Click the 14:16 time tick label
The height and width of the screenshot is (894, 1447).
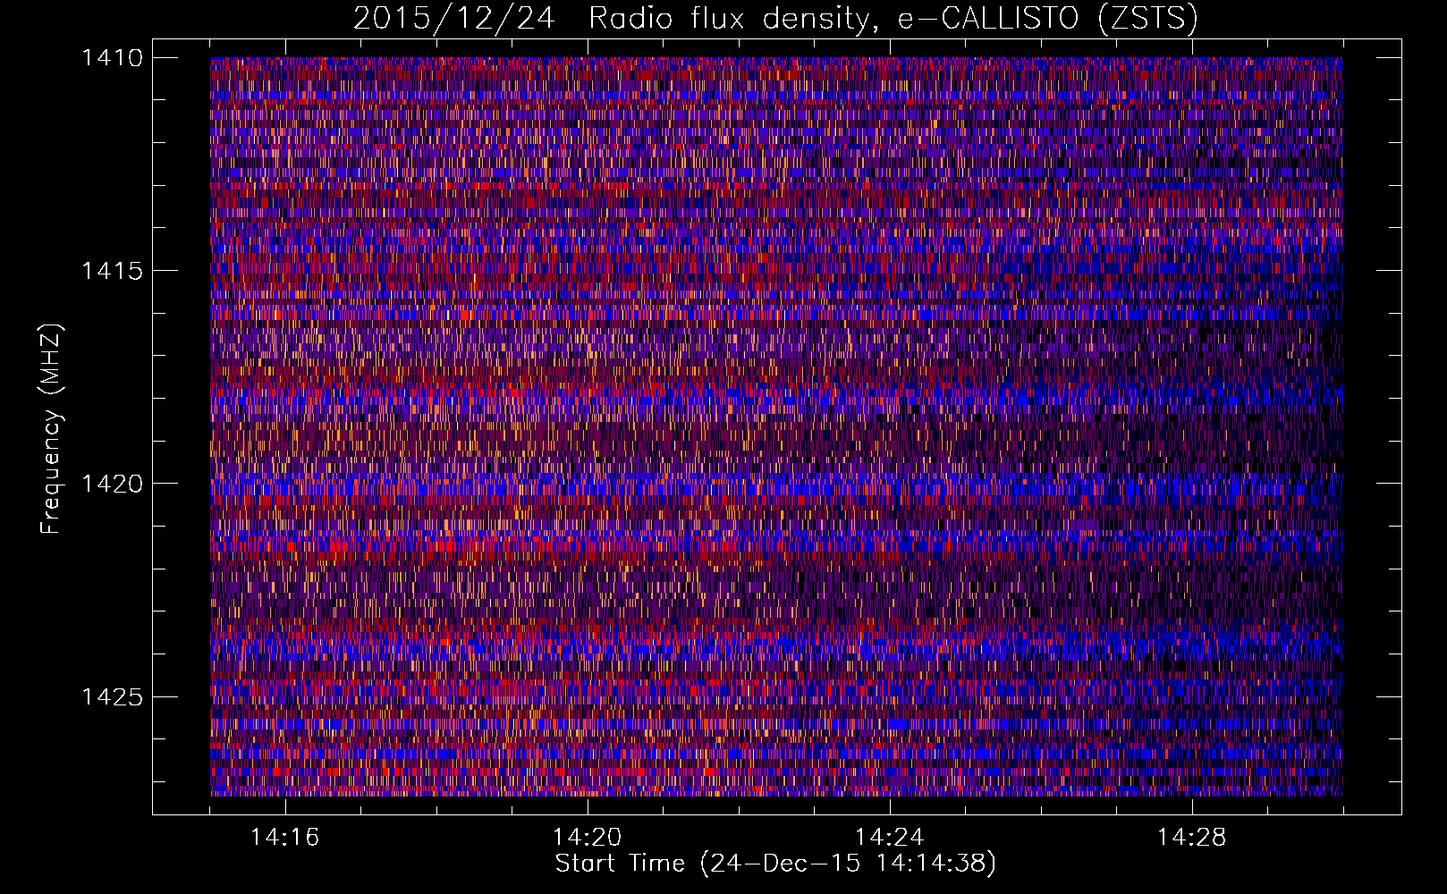[284, 838]
